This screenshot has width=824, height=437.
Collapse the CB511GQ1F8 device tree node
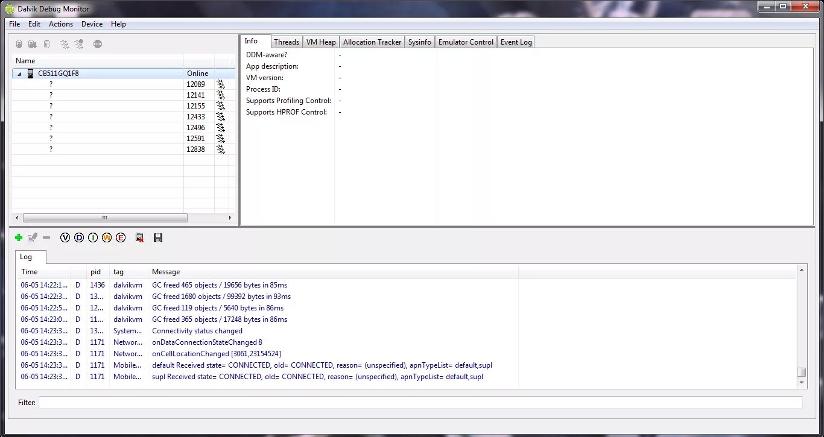[x=19, y=74]
